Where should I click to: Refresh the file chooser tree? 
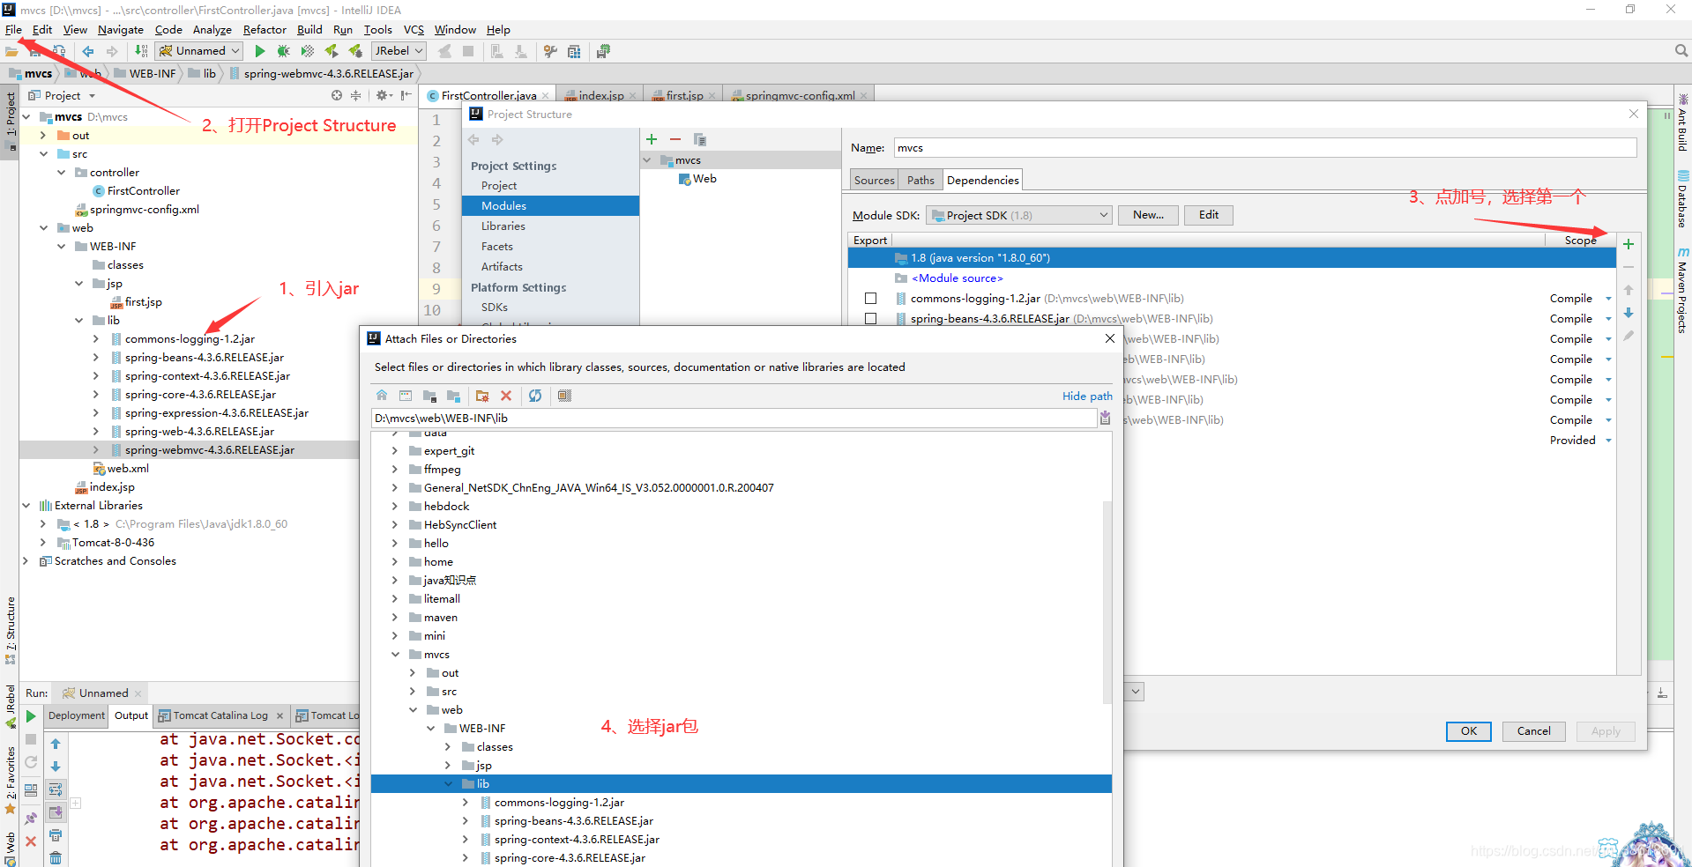(535, 396)
